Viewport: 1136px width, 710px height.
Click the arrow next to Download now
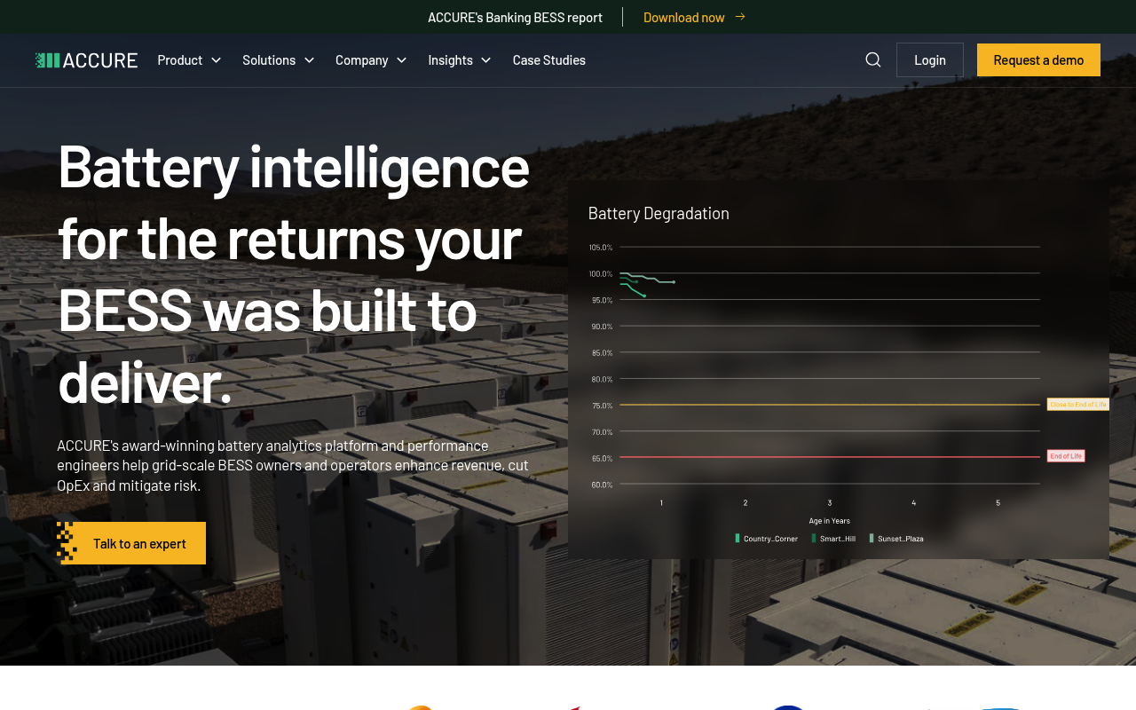tap(740, 17)
